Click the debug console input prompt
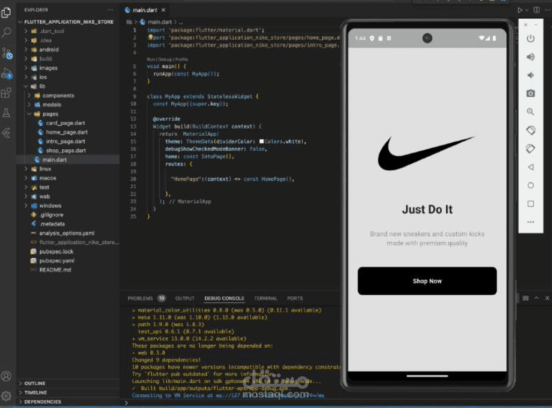The image size is (552, 408). (x=233, y=403)
